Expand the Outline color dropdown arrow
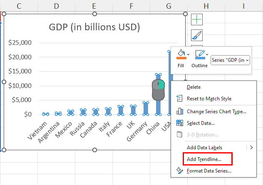Screen dimensions: 263x185 [207, 54]
